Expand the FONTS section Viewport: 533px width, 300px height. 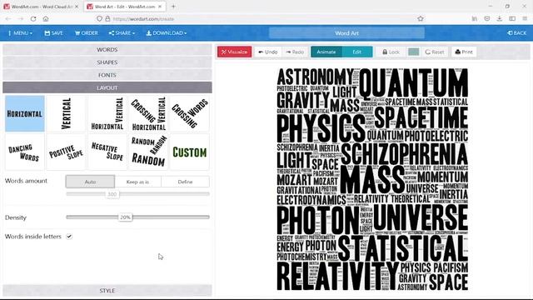[x=107, y=75]
